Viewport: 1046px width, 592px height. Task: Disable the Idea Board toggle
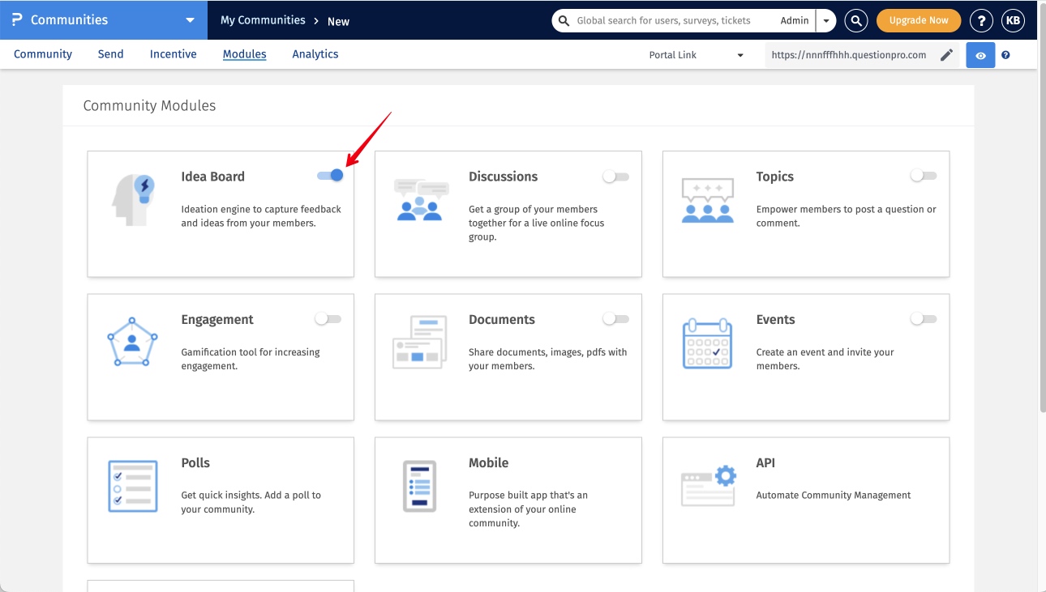pyautogui.click(x=331, y=176)
